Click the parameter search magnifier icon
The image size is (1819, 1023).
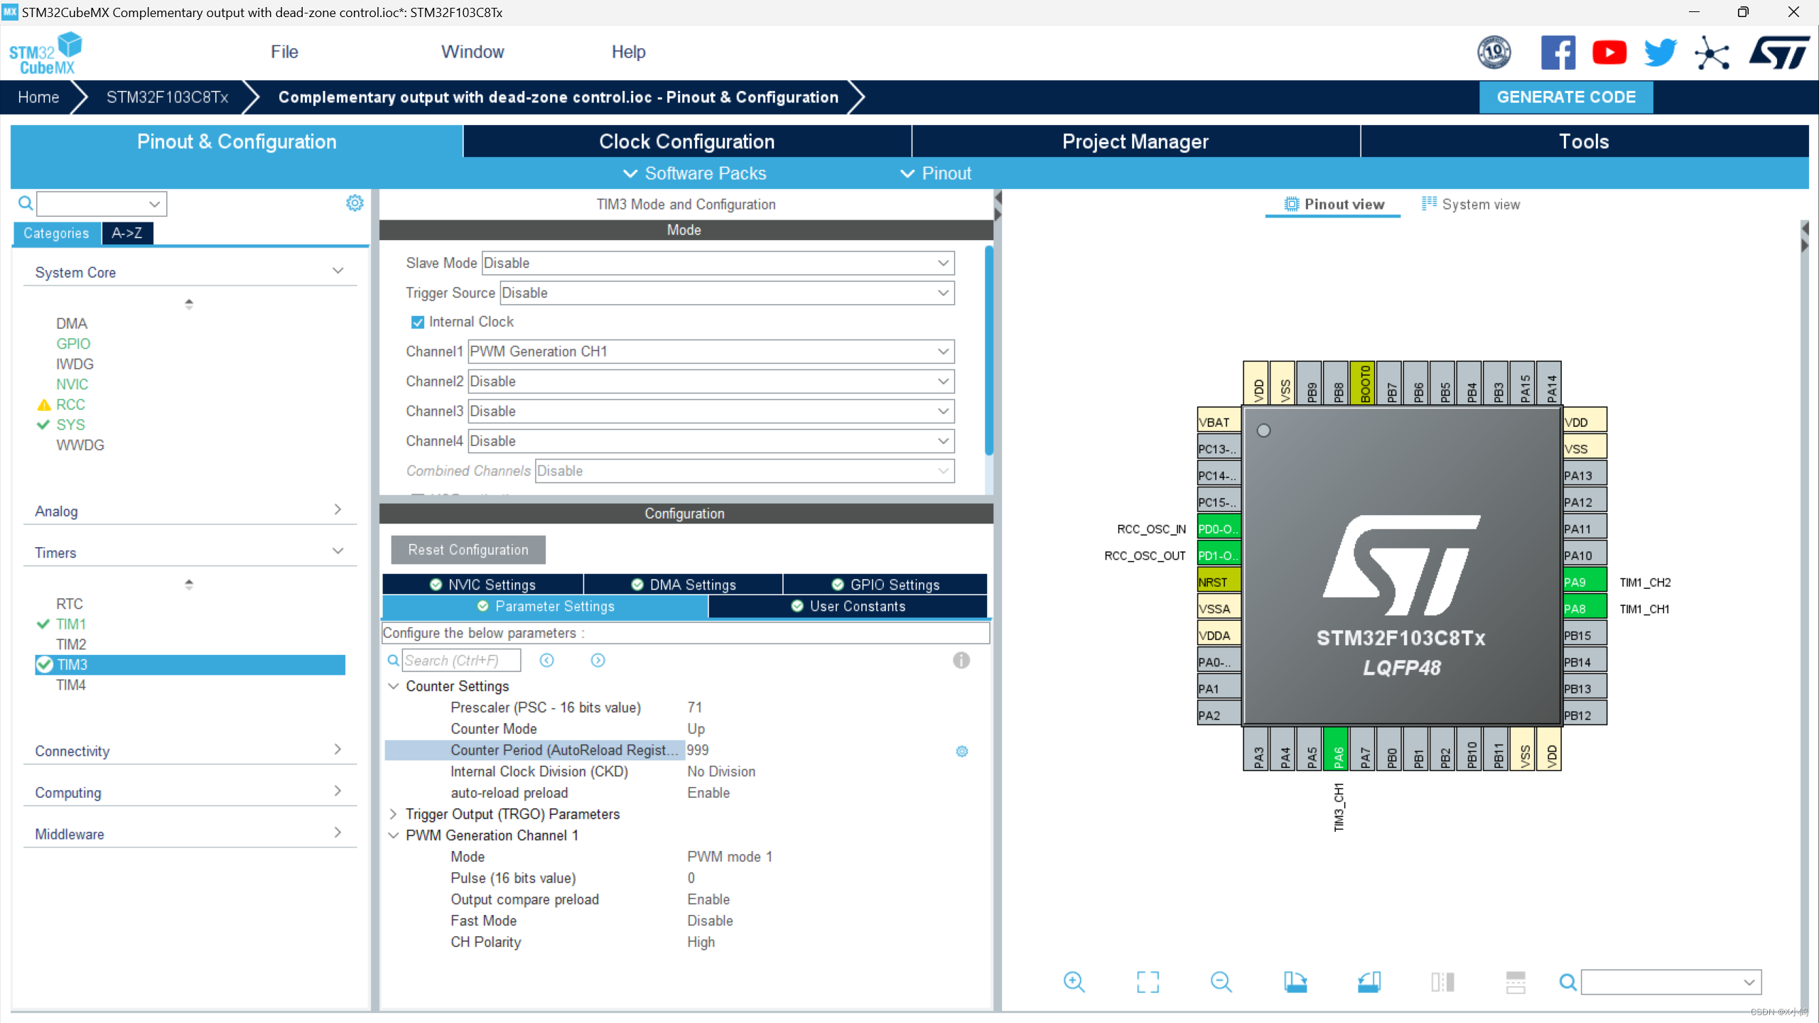393,661
